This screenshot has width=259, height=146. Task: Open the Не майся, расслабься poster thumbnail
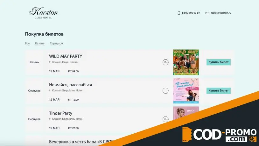(186, 91)
